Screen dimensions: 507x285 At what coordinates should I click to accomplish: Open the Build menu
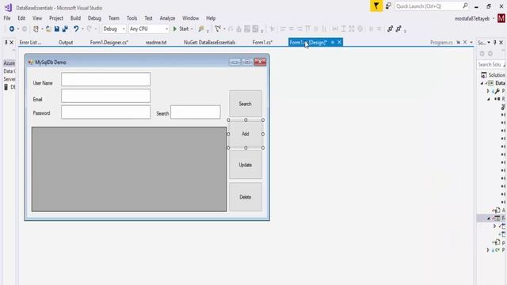(x=75, y=18)
